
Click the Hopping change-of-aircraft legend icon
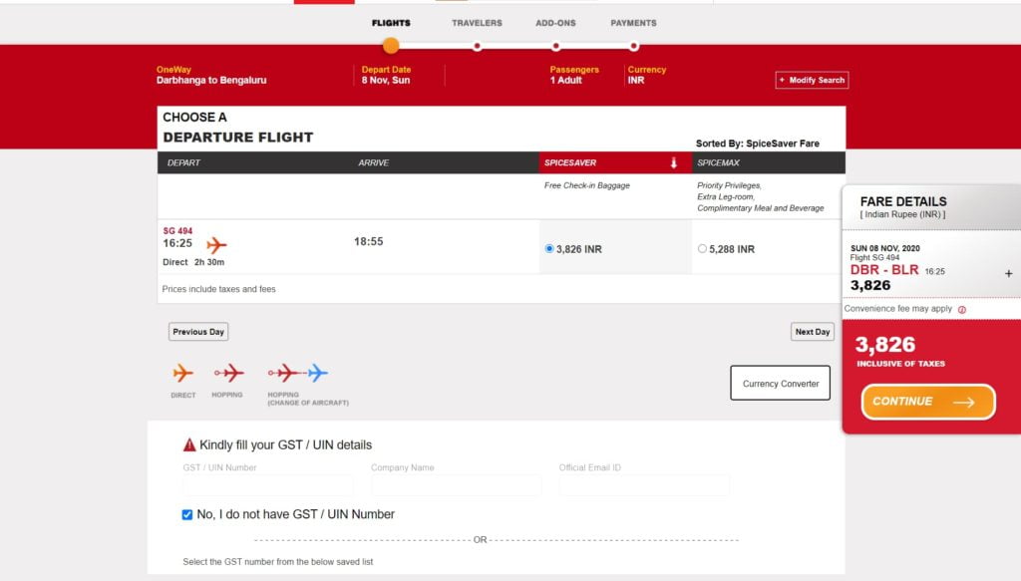click(298, 374)
